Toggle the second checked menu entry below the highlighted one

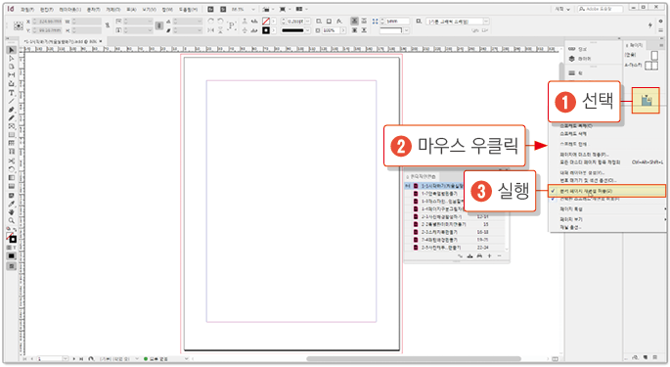[606, 199]
